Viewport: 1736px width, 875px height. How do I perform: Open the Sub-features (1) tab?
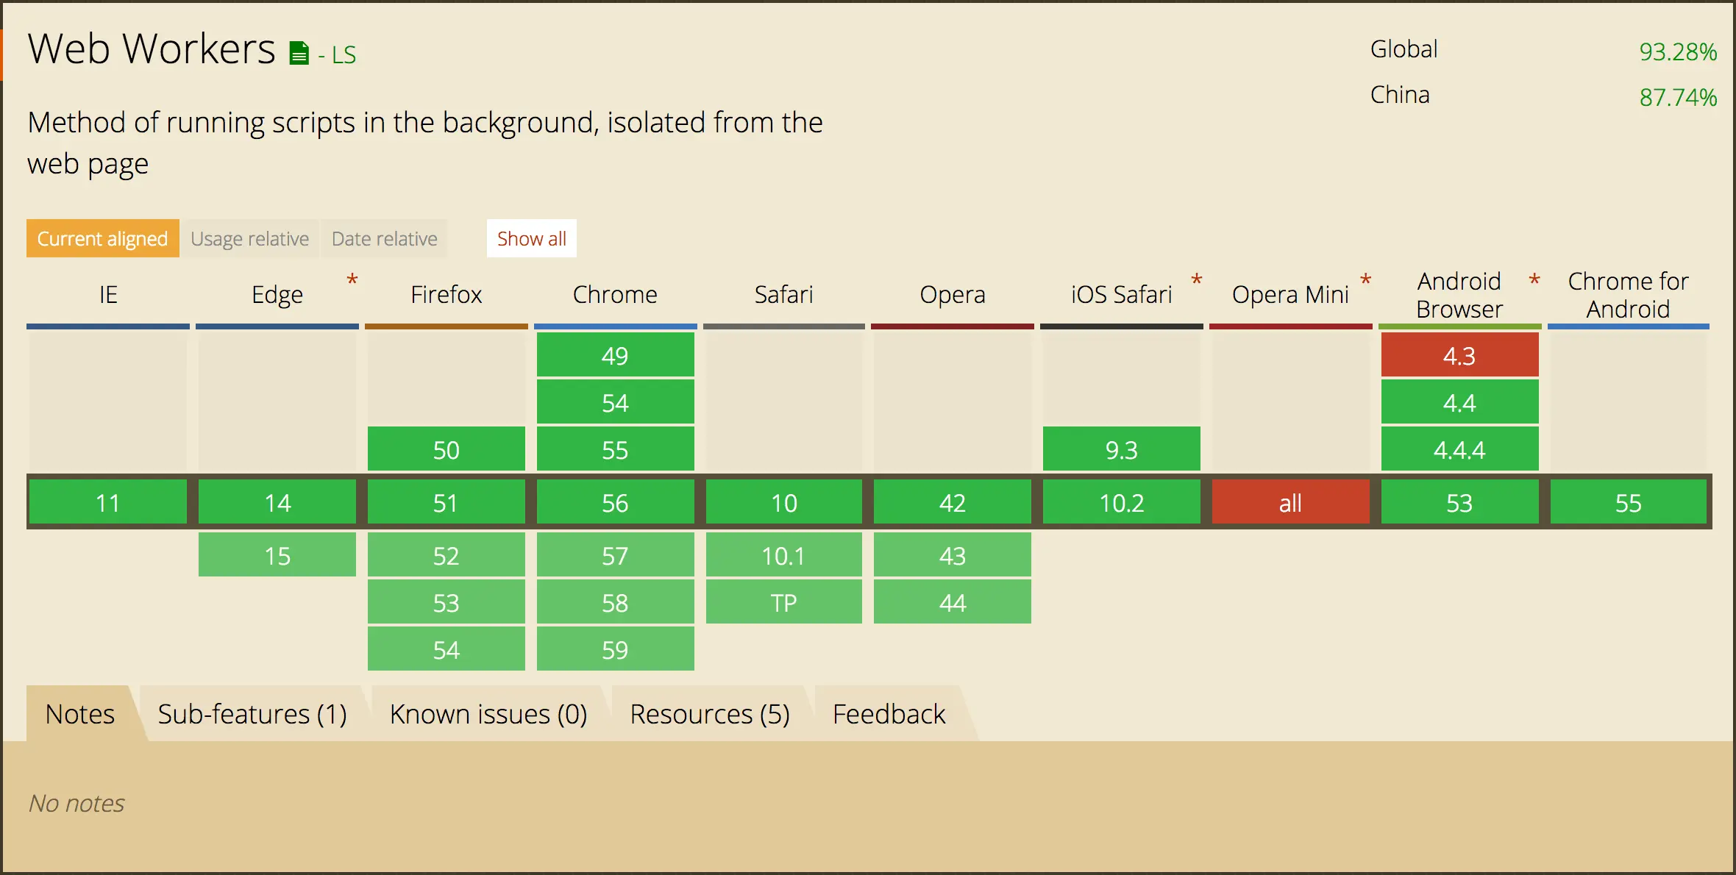click(252, 714)
